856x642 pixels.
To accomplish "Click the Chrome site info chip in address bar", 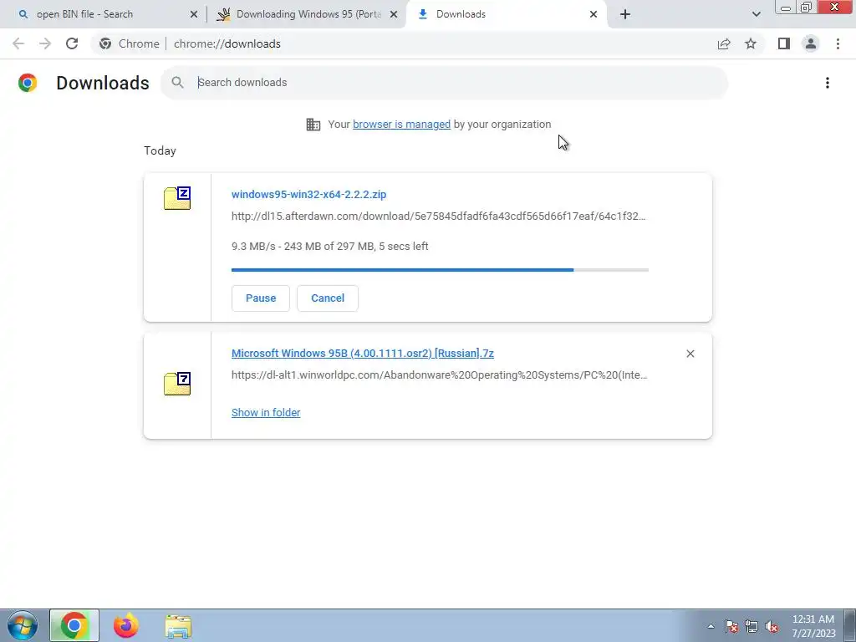I will [130, 43].
